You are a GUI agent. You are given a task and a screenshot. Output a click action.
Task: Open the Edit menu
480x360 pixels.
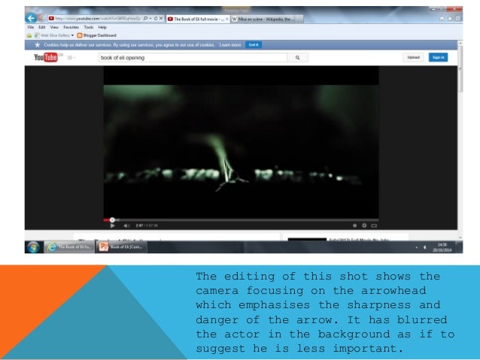click(x=42, y=27)
